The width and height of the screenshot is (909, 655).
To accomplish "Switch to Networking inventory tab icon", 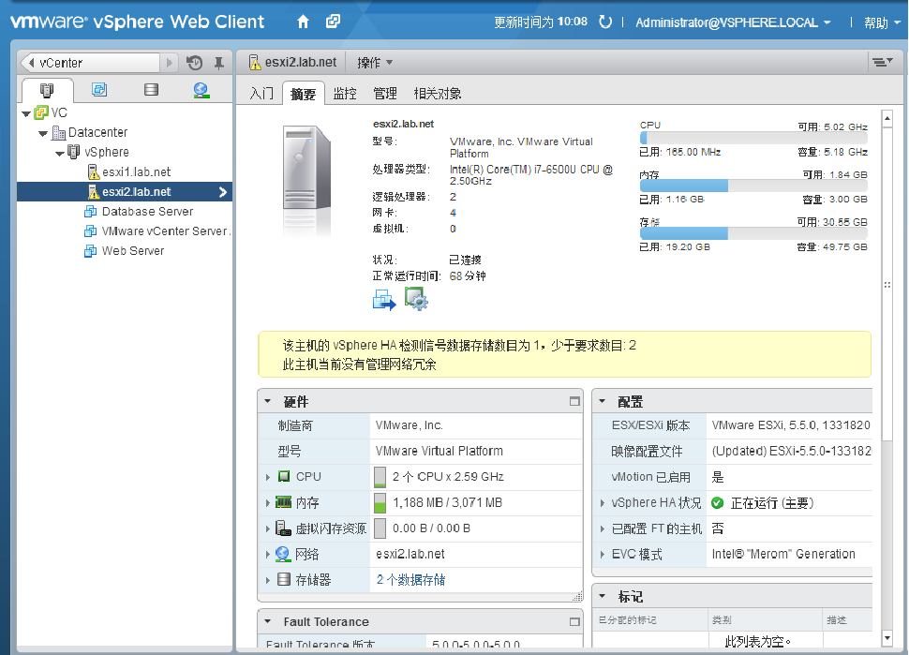I will 201,90.
